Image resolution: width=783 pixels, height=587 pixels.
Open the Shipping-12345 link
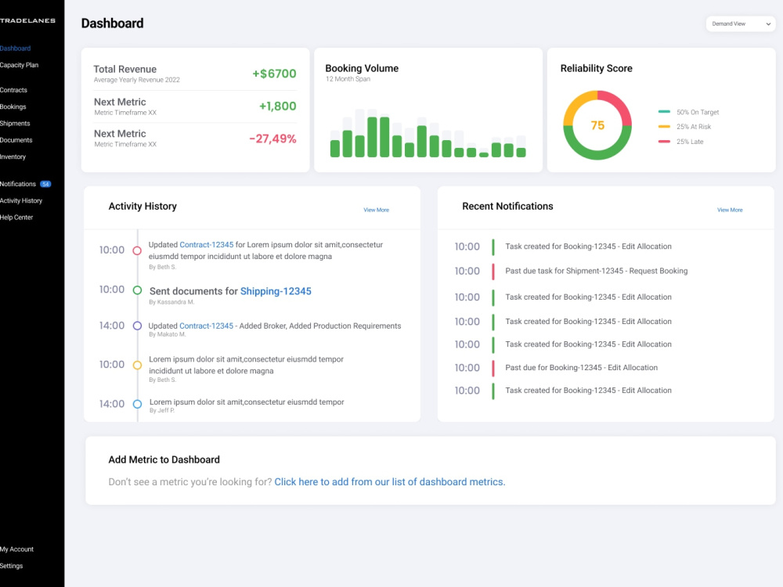pyautogui.click(x=276, y=291)
